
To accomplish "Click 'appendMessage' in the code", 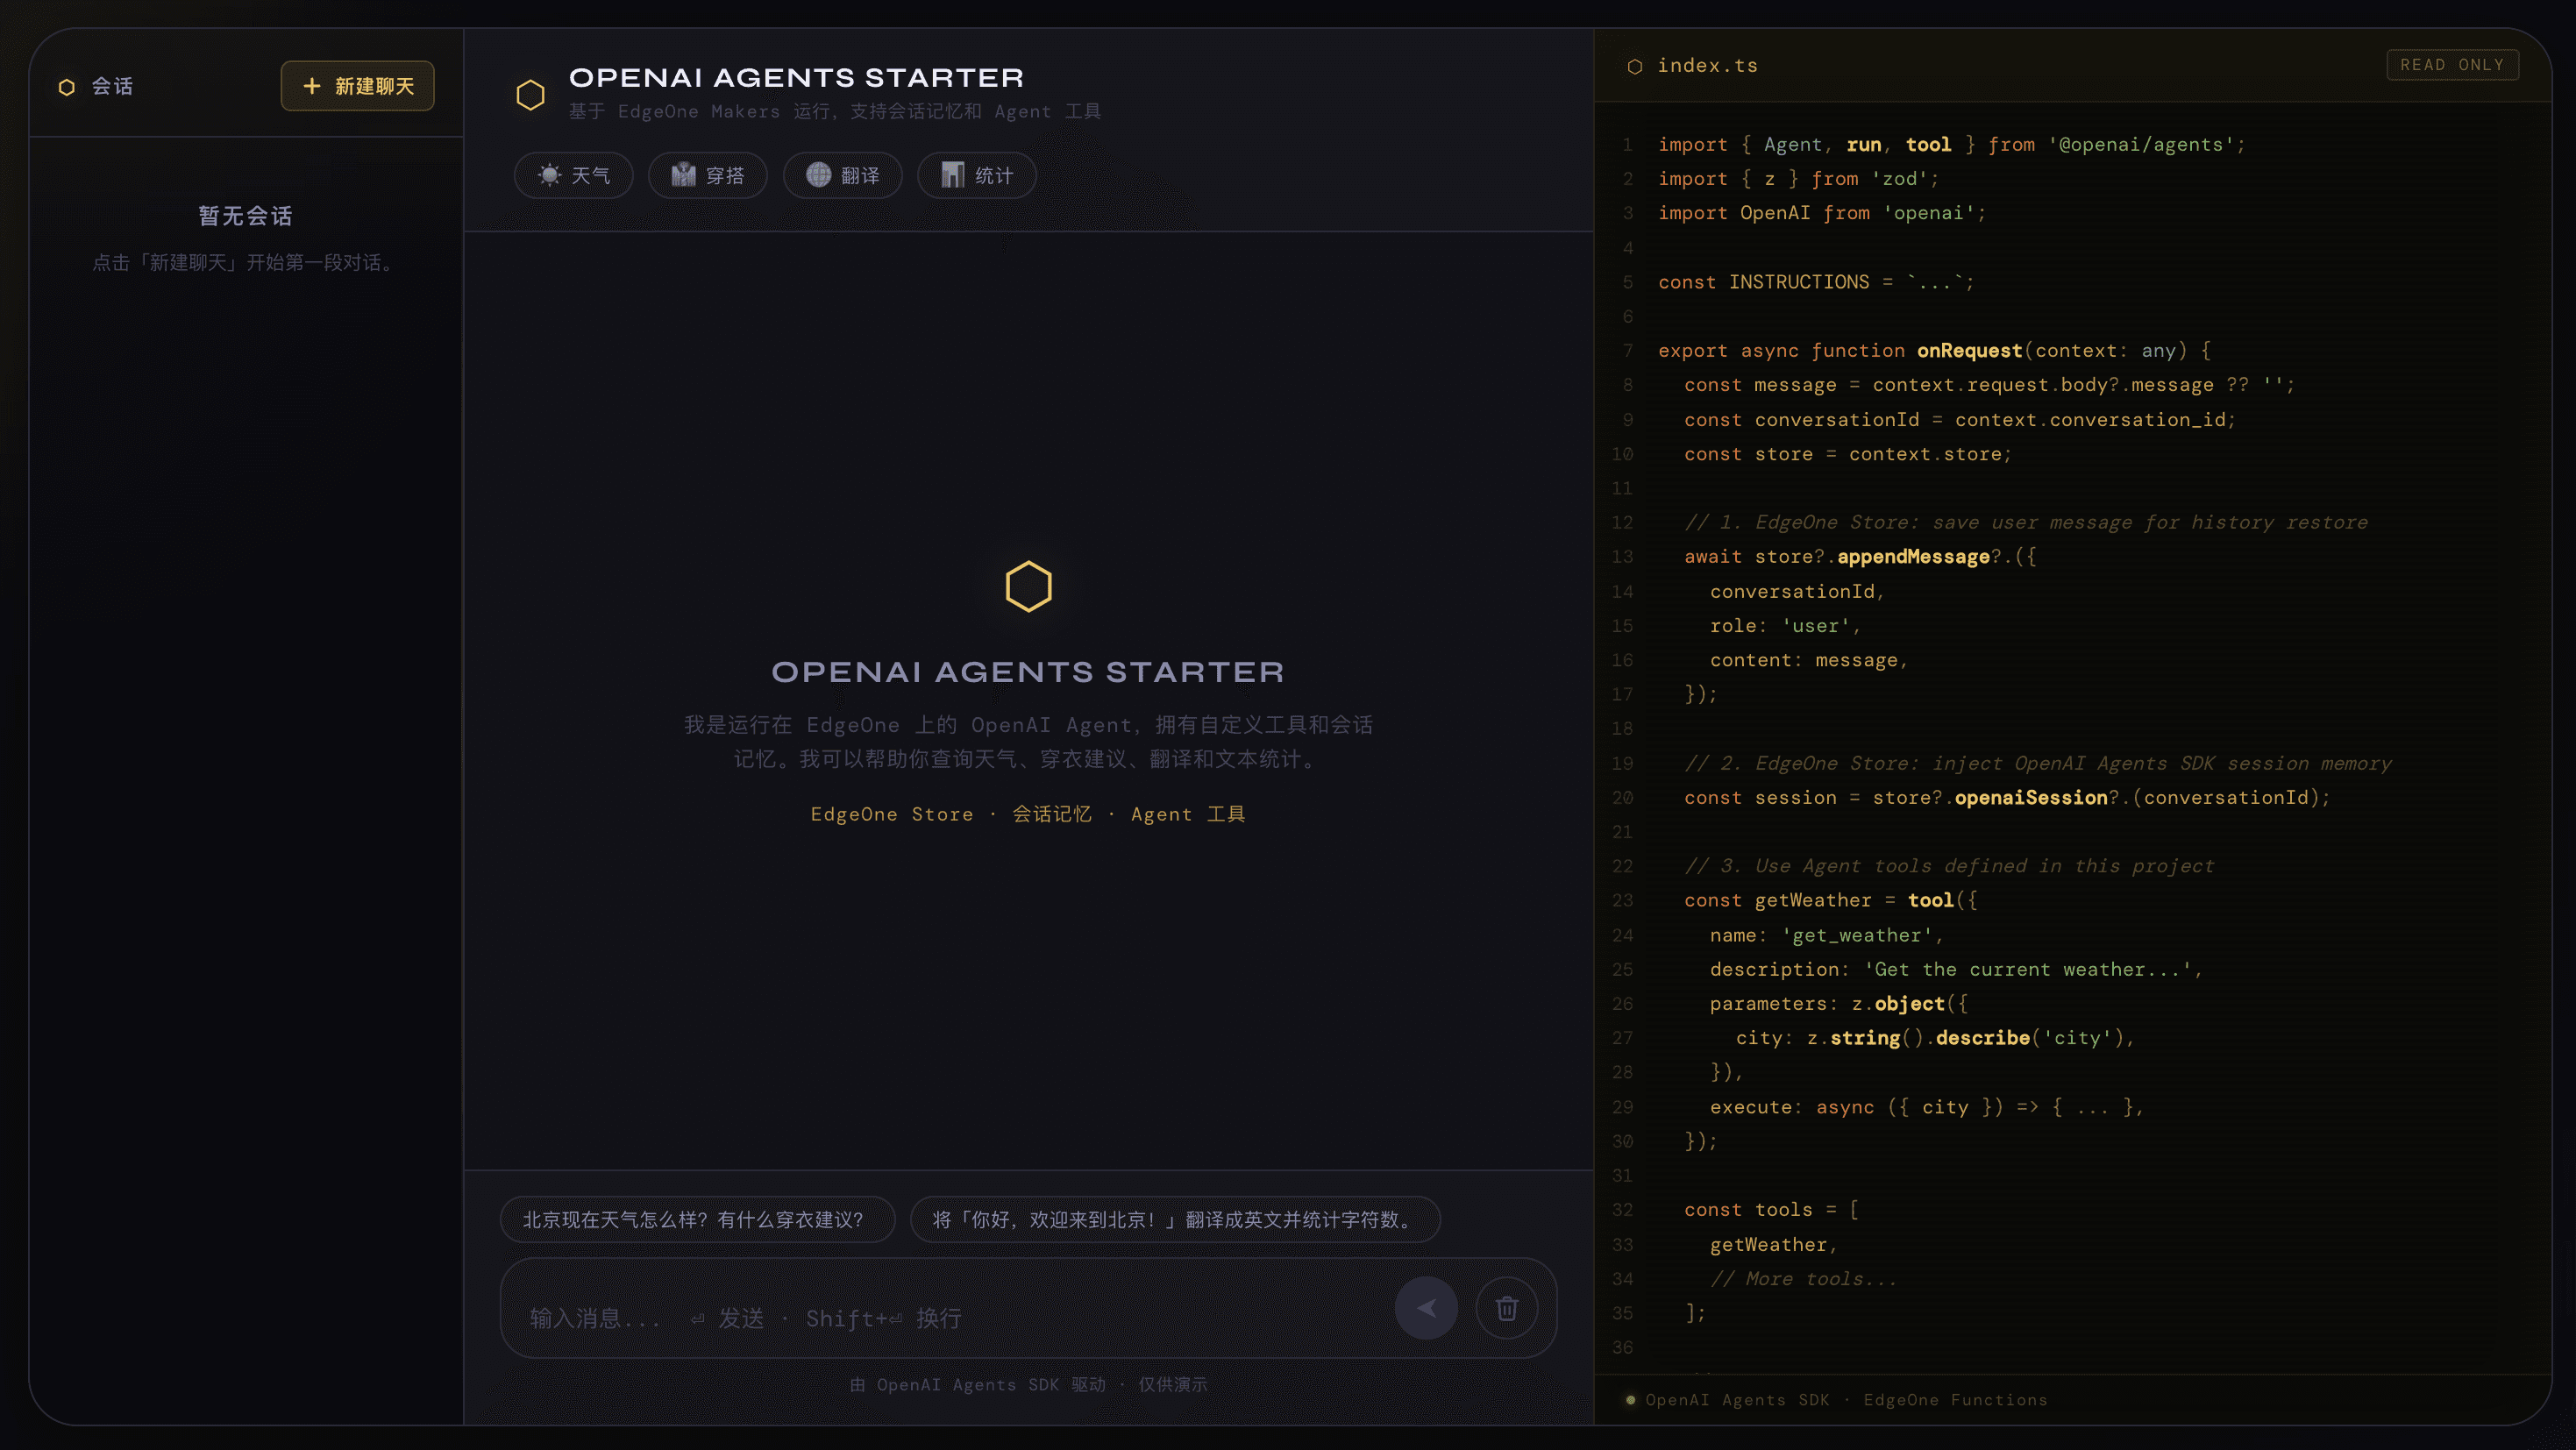I will click(1913, 556).
